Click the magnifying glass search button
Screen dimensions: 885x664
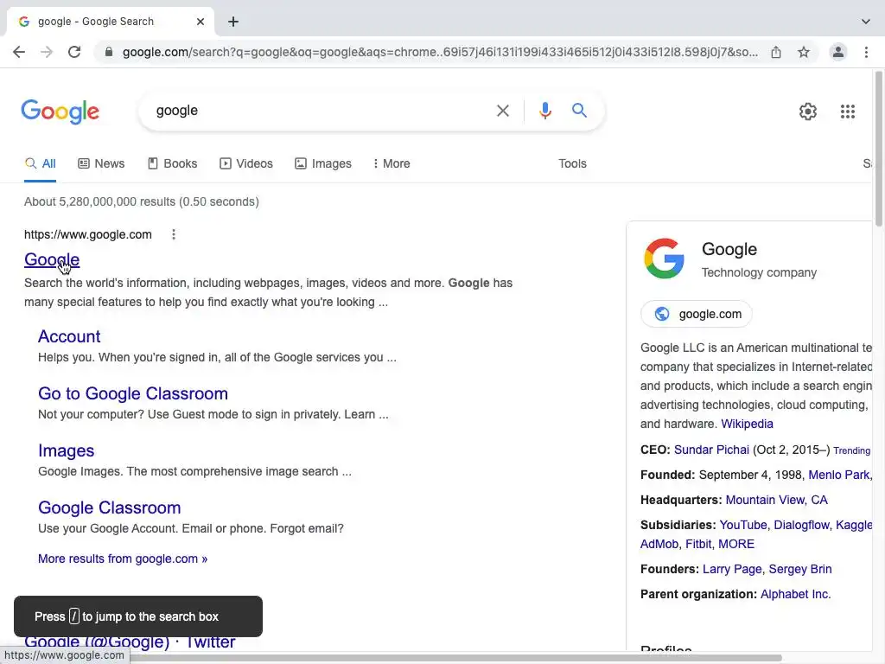click(579, 111)
